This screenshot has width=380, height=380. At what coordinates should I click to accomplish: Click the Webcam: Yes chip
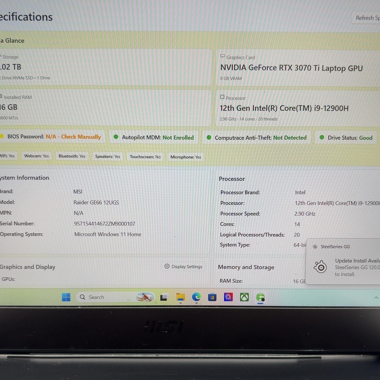(37, 156)
